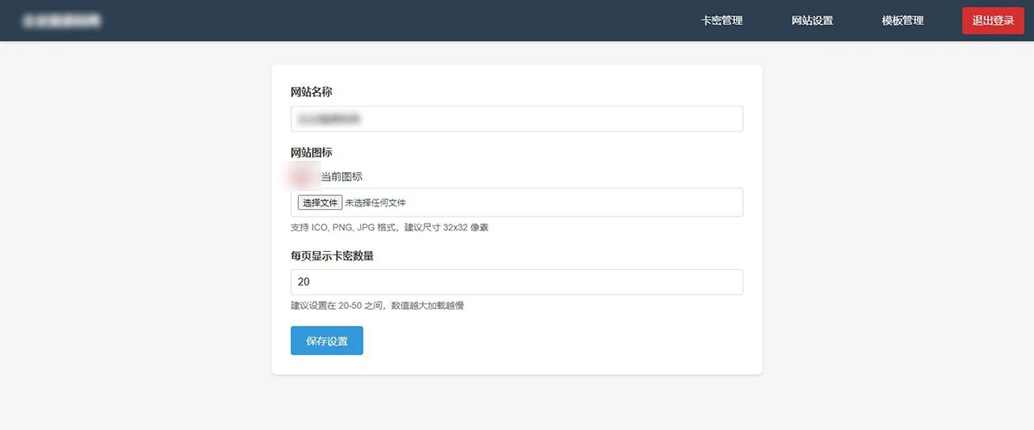This screenshot has height=430, width=1034.
Task: Go to the 网站设置 page
Action: 812,21
